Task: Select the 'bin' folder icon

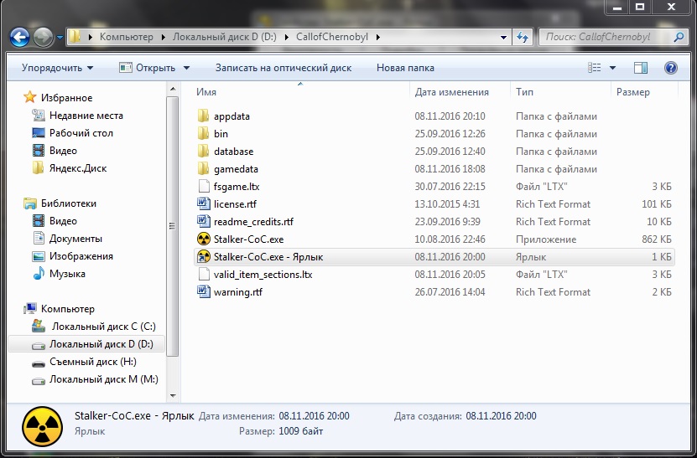Action: (x=204, y=134)
